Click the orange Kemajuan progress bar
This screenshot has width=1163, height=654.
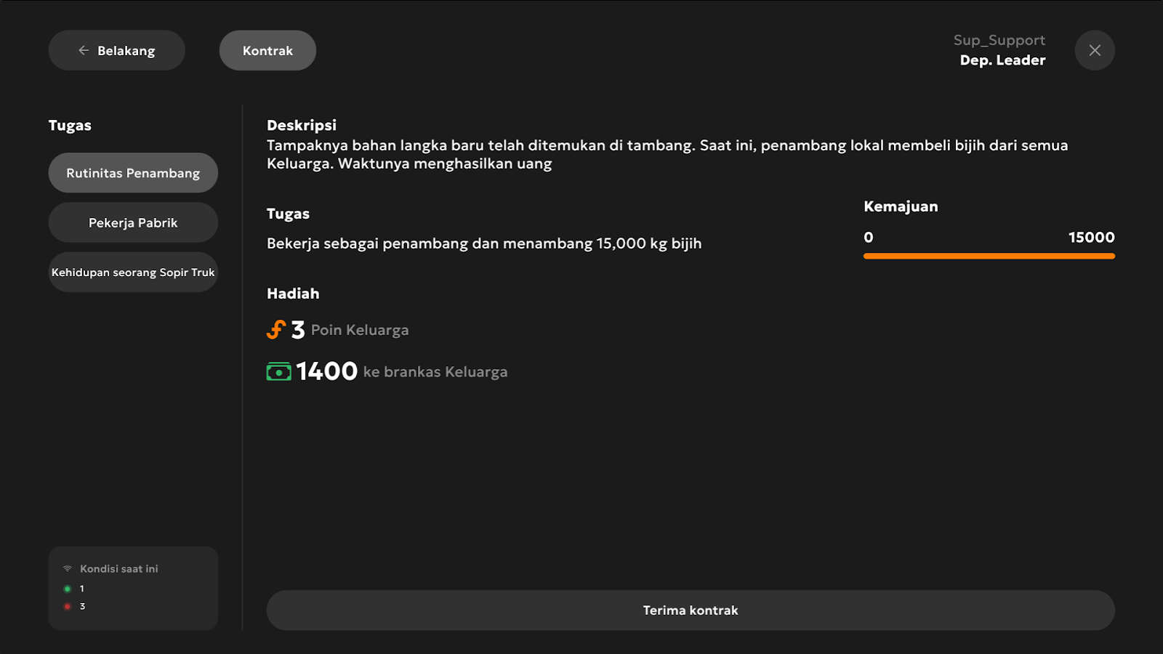pyautogui.click(x=989, y=256)
